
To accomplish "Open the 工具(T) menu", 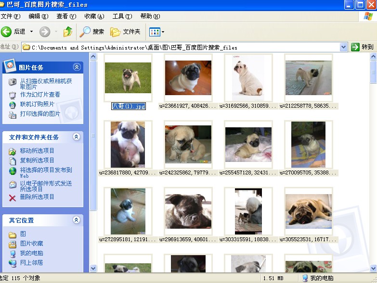I will [122, 16].
